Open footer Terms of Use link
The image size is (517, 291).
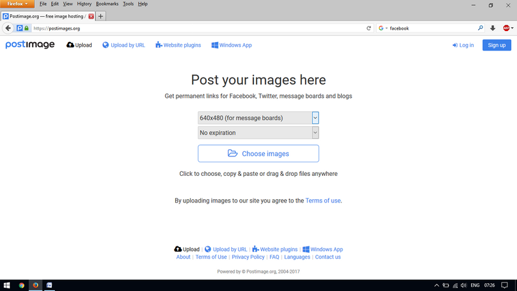(x=211, y=257)
